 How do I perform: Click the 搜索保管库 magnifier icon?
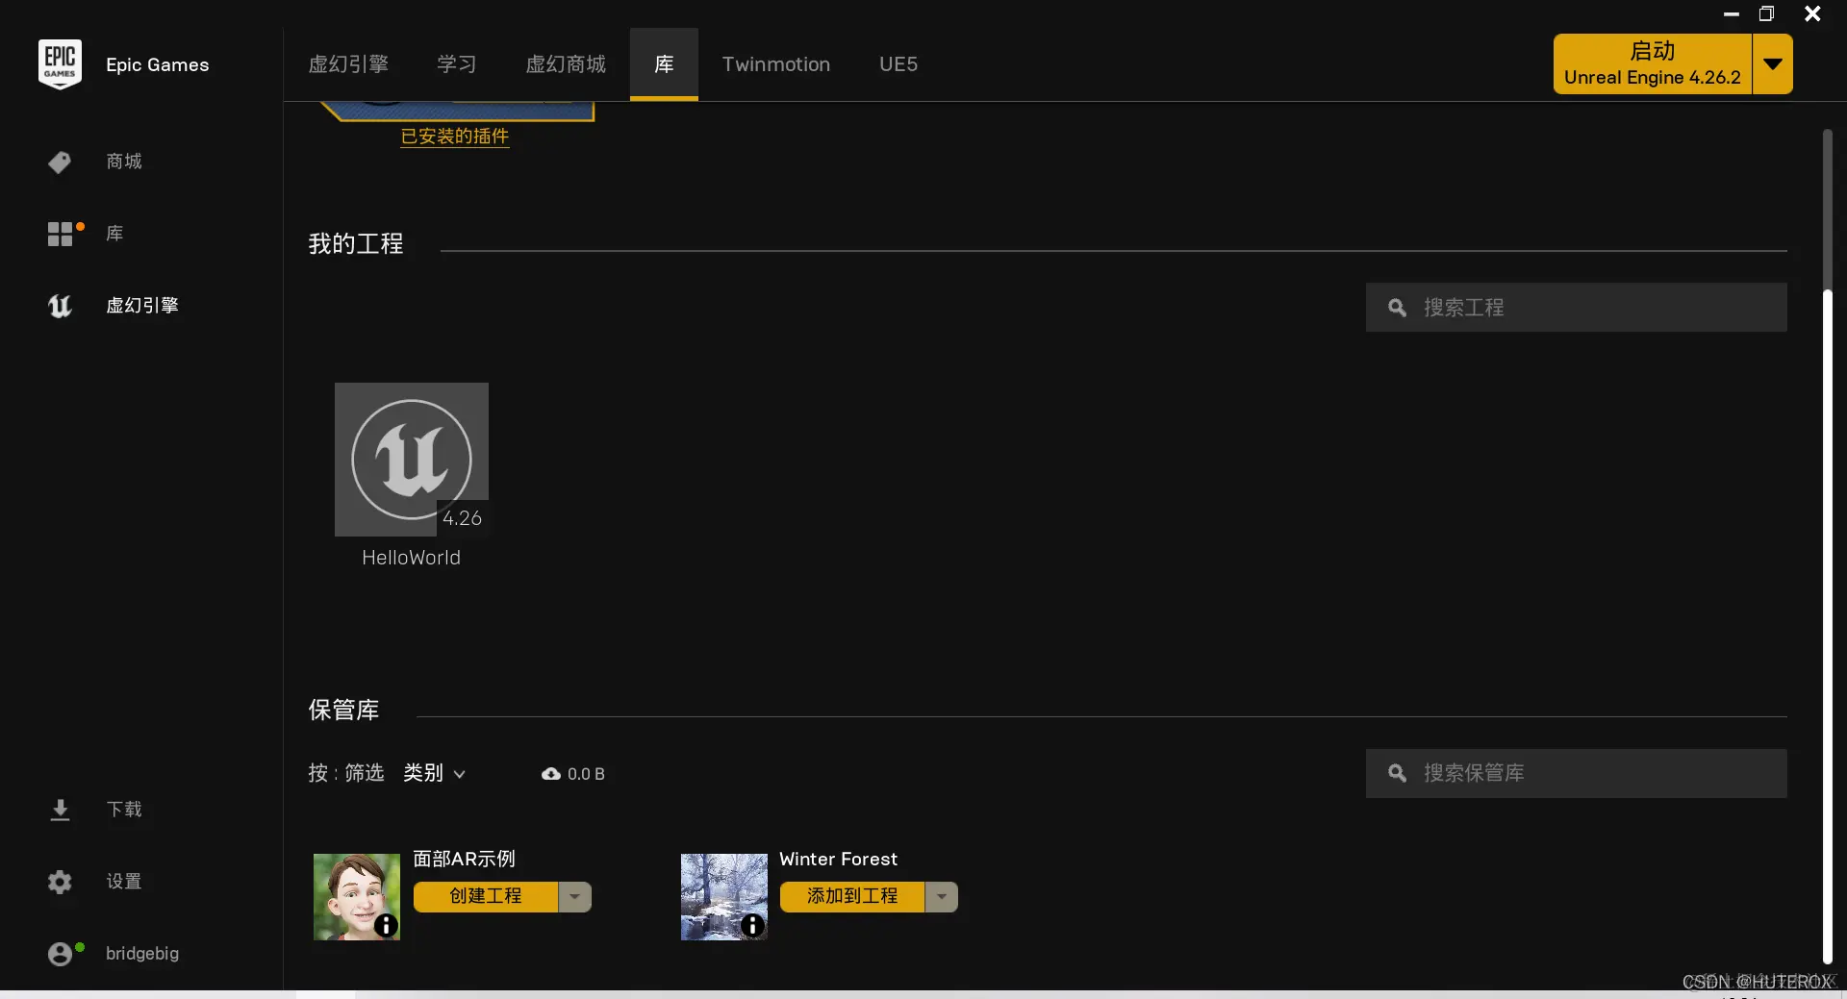1398,773
